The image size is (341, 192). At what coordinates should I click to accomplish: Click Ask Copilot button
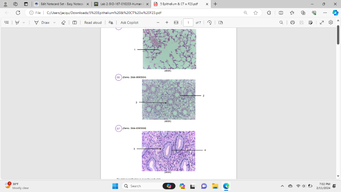129,23
